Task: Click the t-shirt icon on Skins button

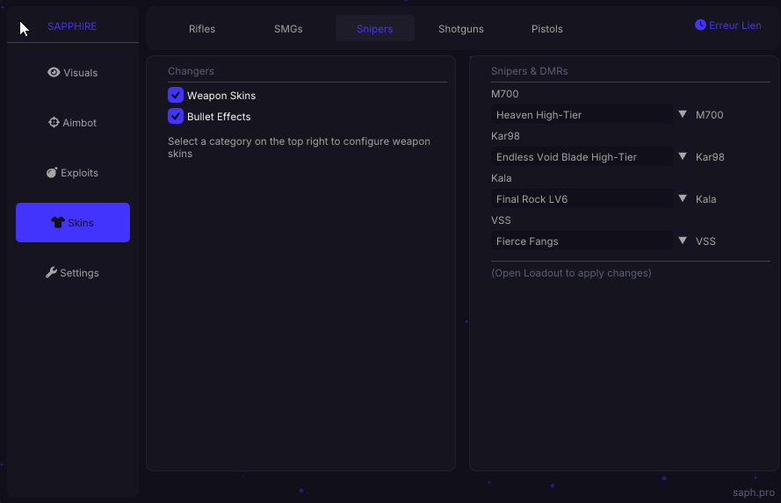Action: pyautogui.click(x=58, y=222)
